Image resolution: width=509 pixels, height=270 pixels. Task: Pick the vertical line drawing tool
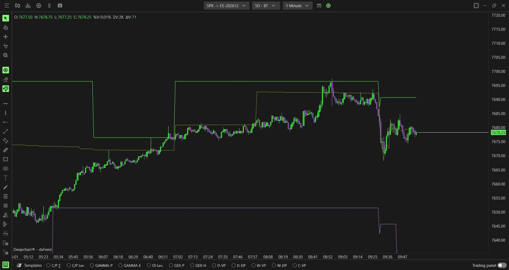coord(6,113)
